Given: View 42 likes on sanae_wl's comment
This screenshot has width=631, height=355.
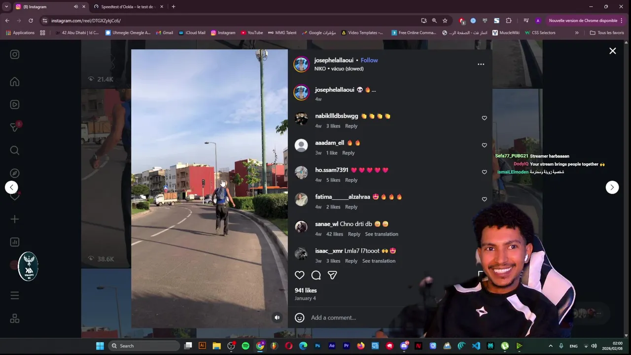Looking at the screenshot, I should [334, 234].
